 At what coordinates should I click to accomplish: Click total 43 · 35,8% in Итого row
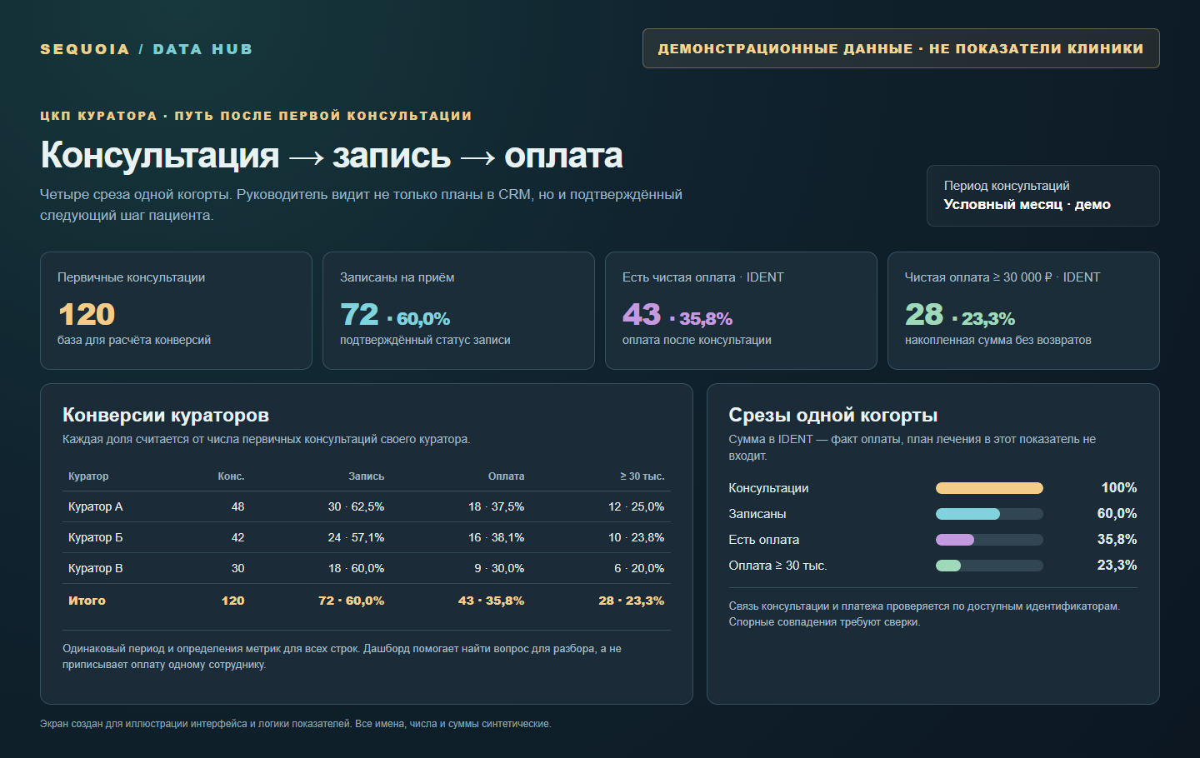pyautogui.click(x=491, y=601)
